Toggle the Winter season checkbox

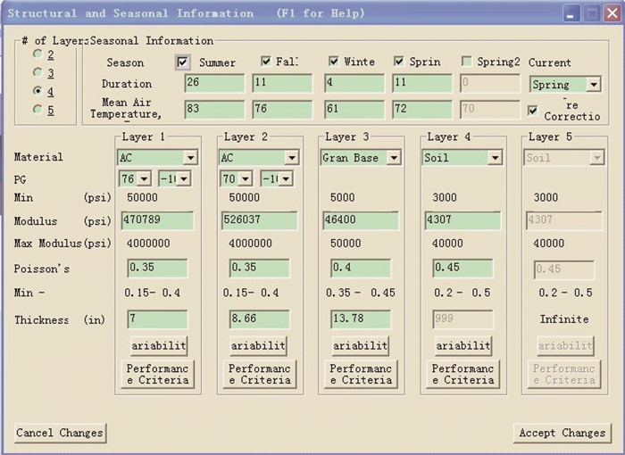pos(333,62)
